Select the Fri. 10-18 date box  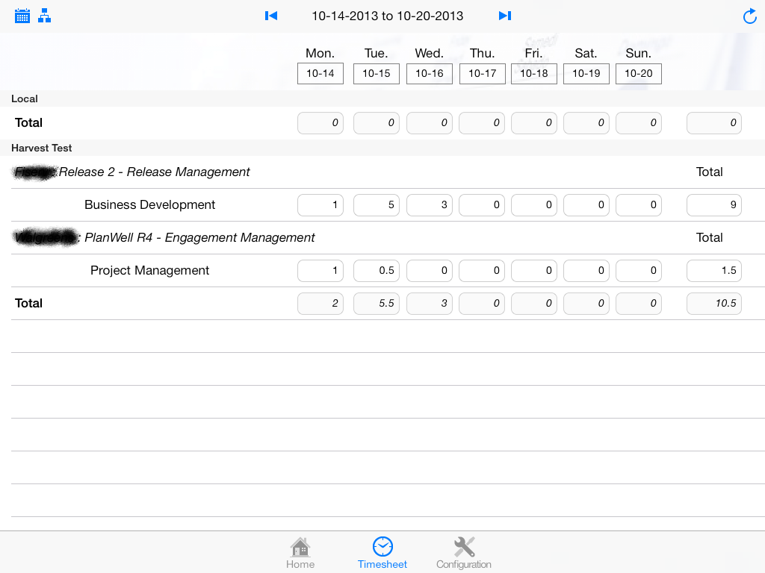click(534, 73)
